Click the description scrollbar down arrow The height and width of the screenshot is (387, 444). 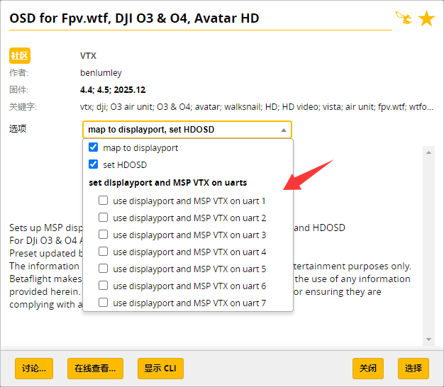point(428,340)
